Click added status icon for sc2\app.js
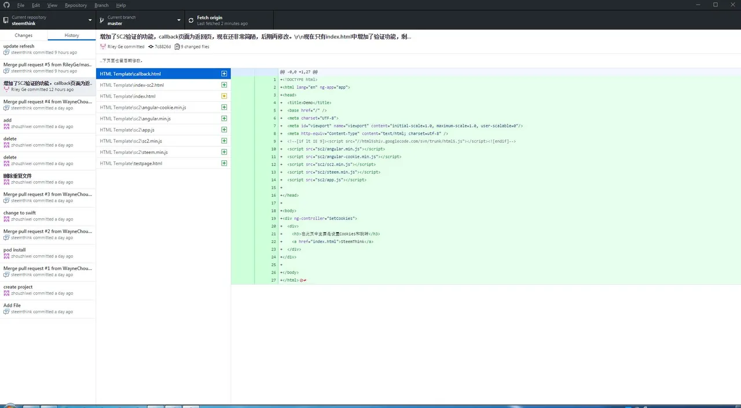This screenshot has height=408, width=741. (224, 130)
